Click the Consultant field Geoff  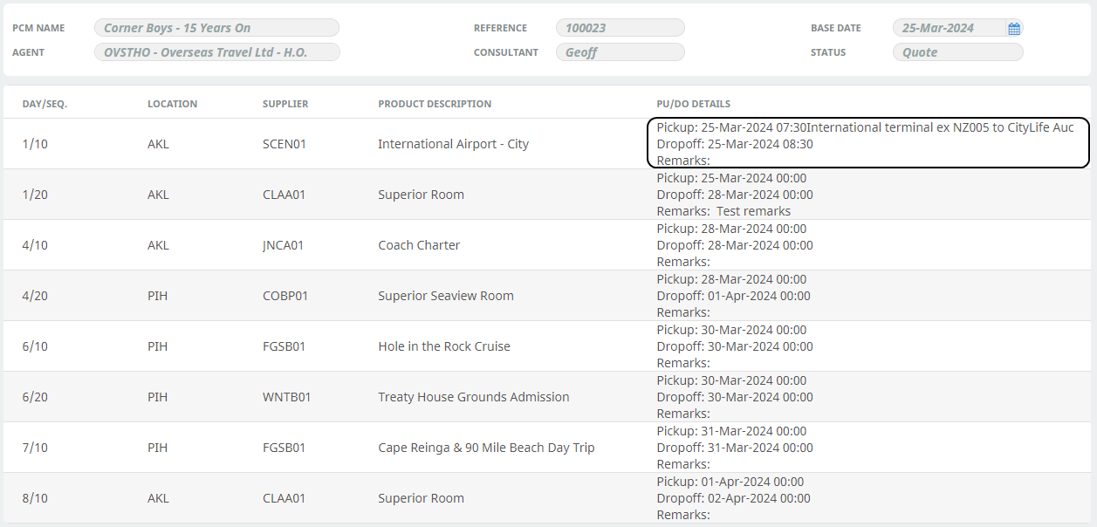click(620, 52)
